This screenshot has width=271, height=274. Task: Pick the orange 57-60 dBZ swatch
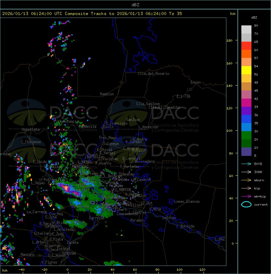pyautogui.click(x=246, y=54)
